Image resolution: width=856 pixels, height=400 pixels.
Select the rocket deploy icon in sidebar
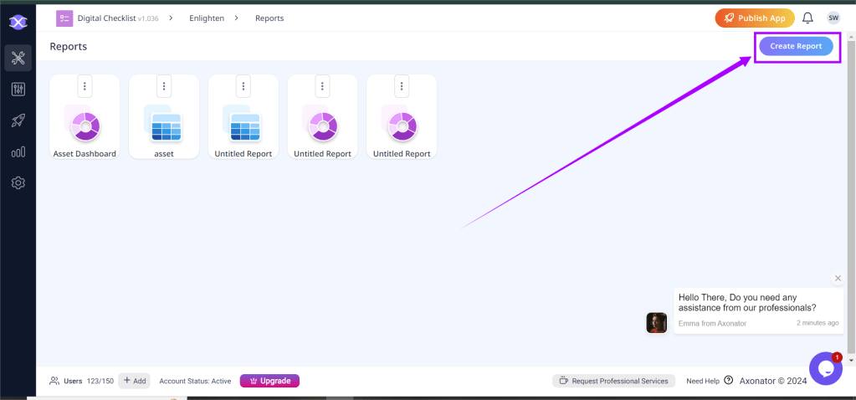[x=18, y=121]
